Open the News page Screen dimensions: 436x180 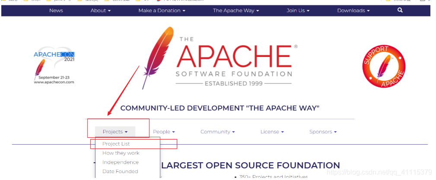(56, 10)
